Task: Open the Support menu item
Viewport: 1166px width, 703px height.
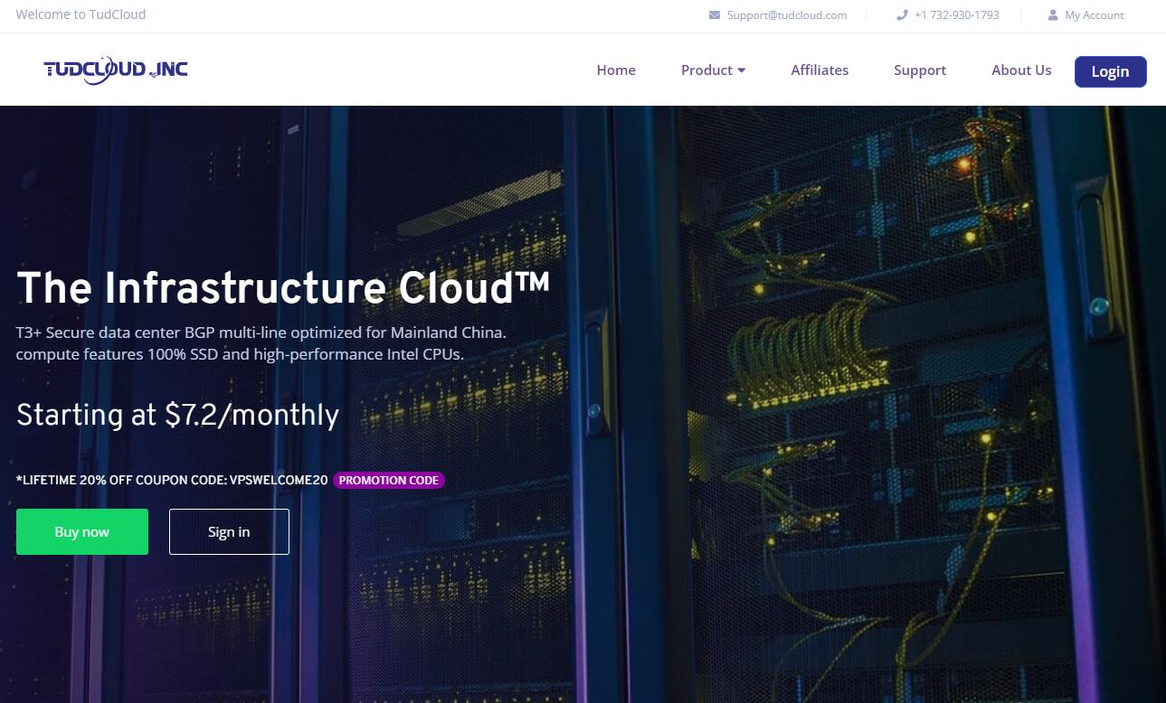Action: pyautogui.click(x=920, y=70)
